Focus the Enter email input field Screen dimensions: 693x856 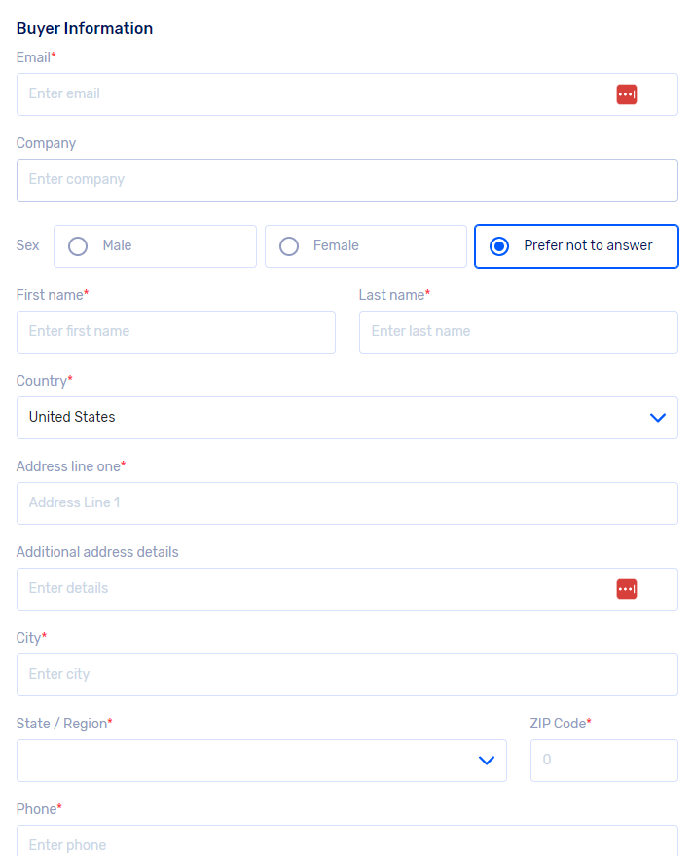click(x=311, y=94)
